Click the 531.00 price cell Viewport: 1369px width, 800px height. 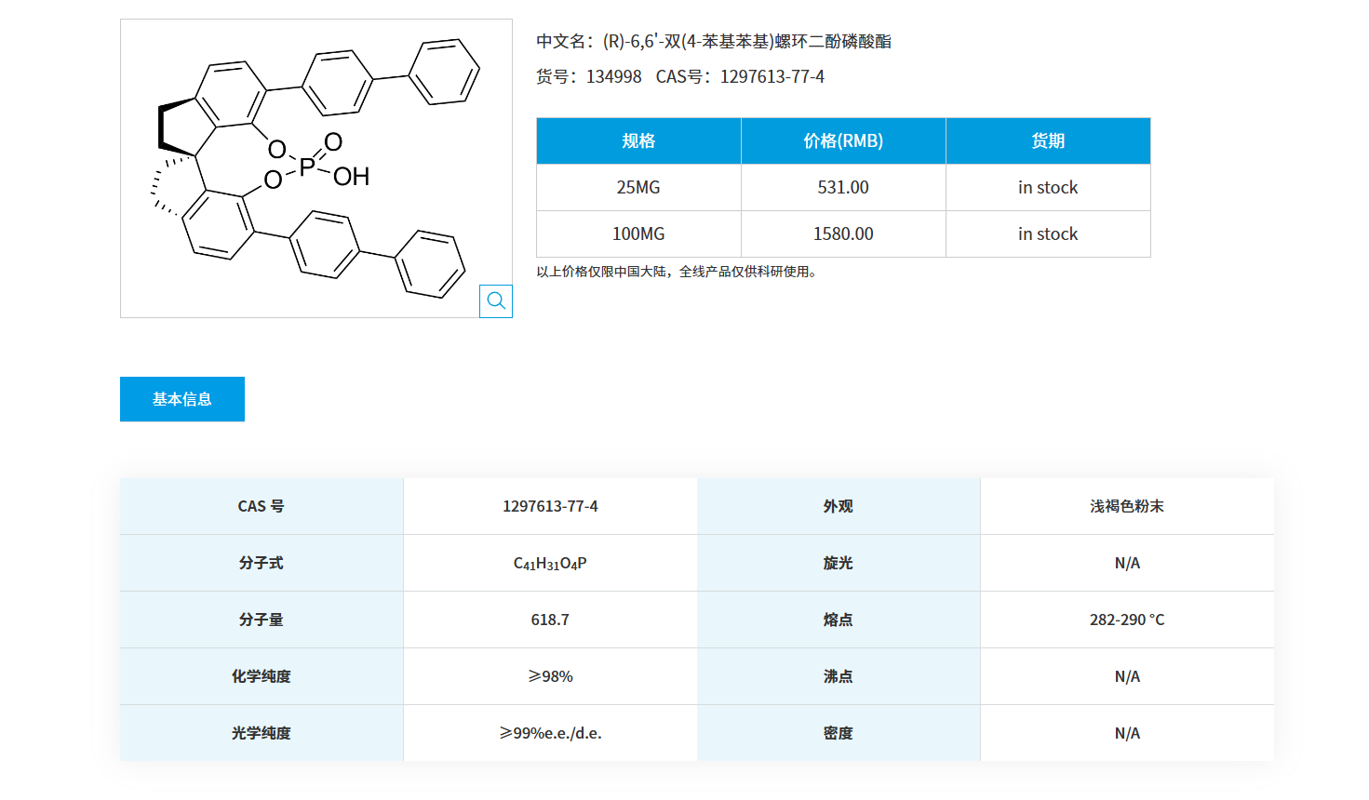pos(842,187)
